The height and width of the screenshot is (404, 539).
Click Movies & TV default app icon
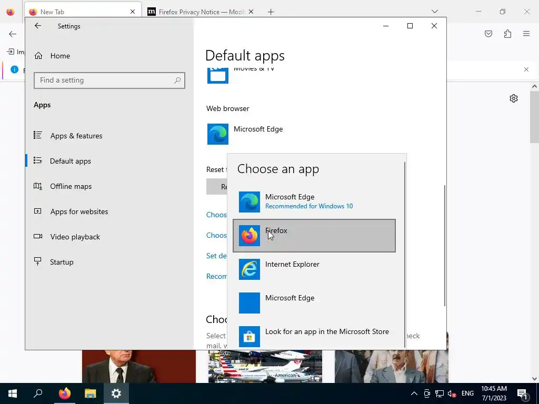pos(218,76)
